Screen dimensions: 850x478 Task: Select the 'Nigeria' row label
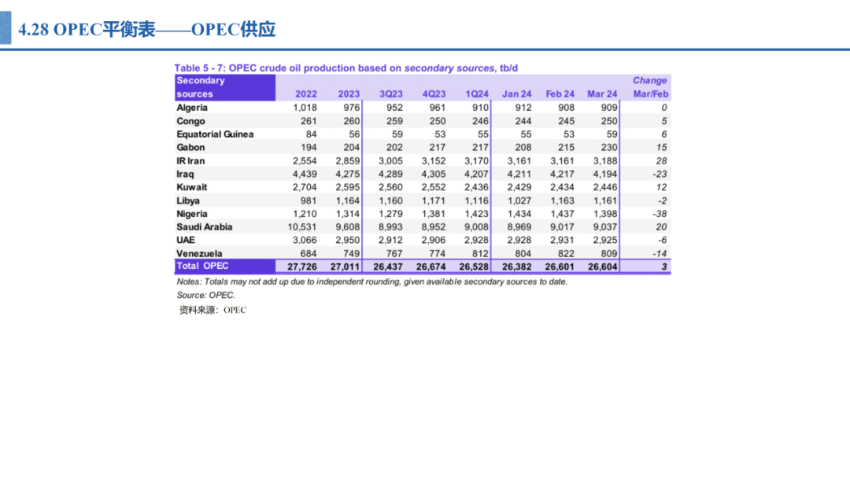click(192, 214)
